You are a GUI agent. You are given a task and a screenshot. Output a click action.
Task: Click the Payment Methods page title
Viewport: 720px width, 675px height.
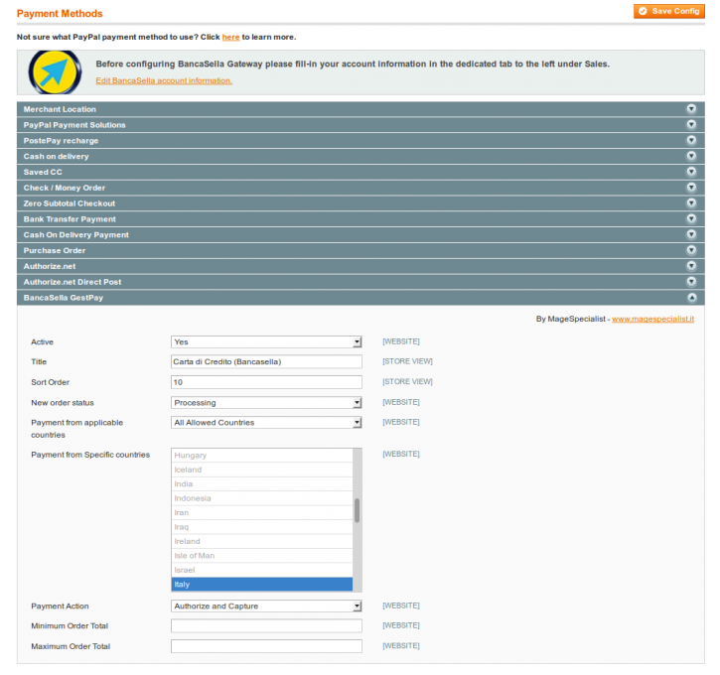(60, 13)
